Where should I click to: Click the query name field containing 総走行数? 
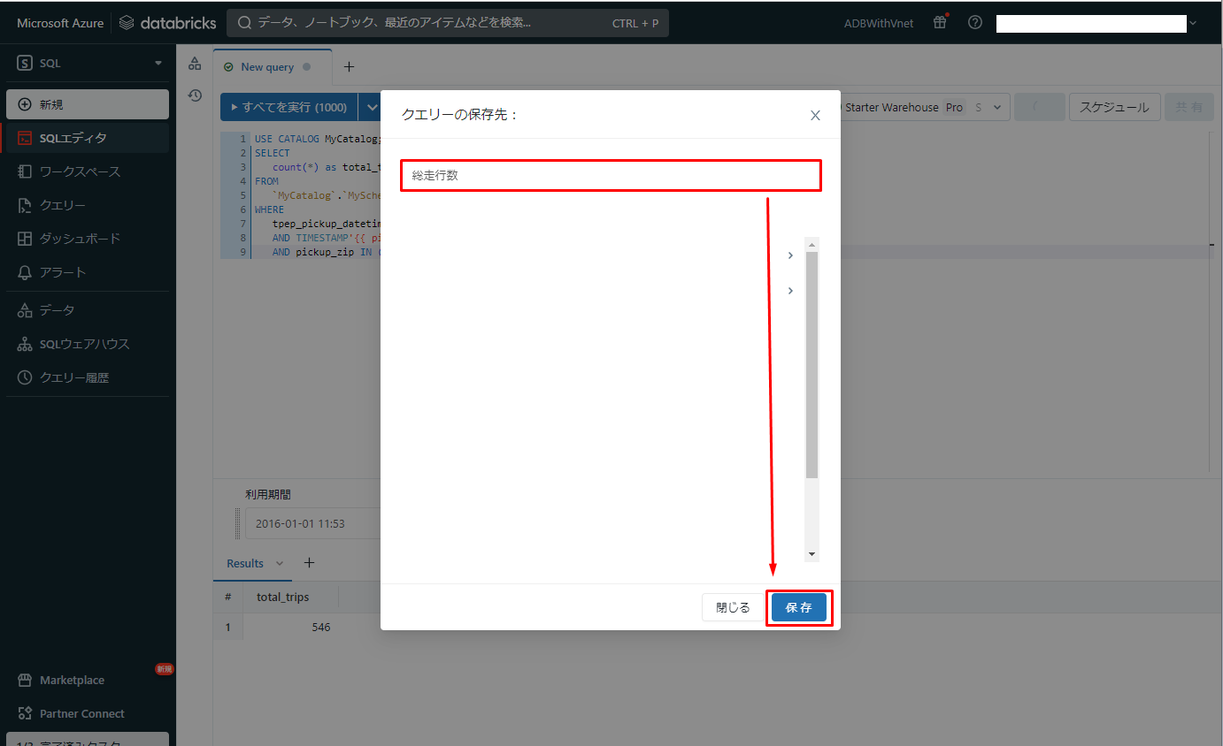click(x=611, y=175)
